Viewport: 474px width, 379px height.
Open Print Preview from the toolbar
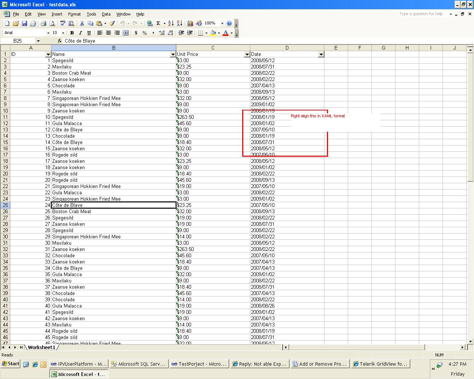coord(52,23)
